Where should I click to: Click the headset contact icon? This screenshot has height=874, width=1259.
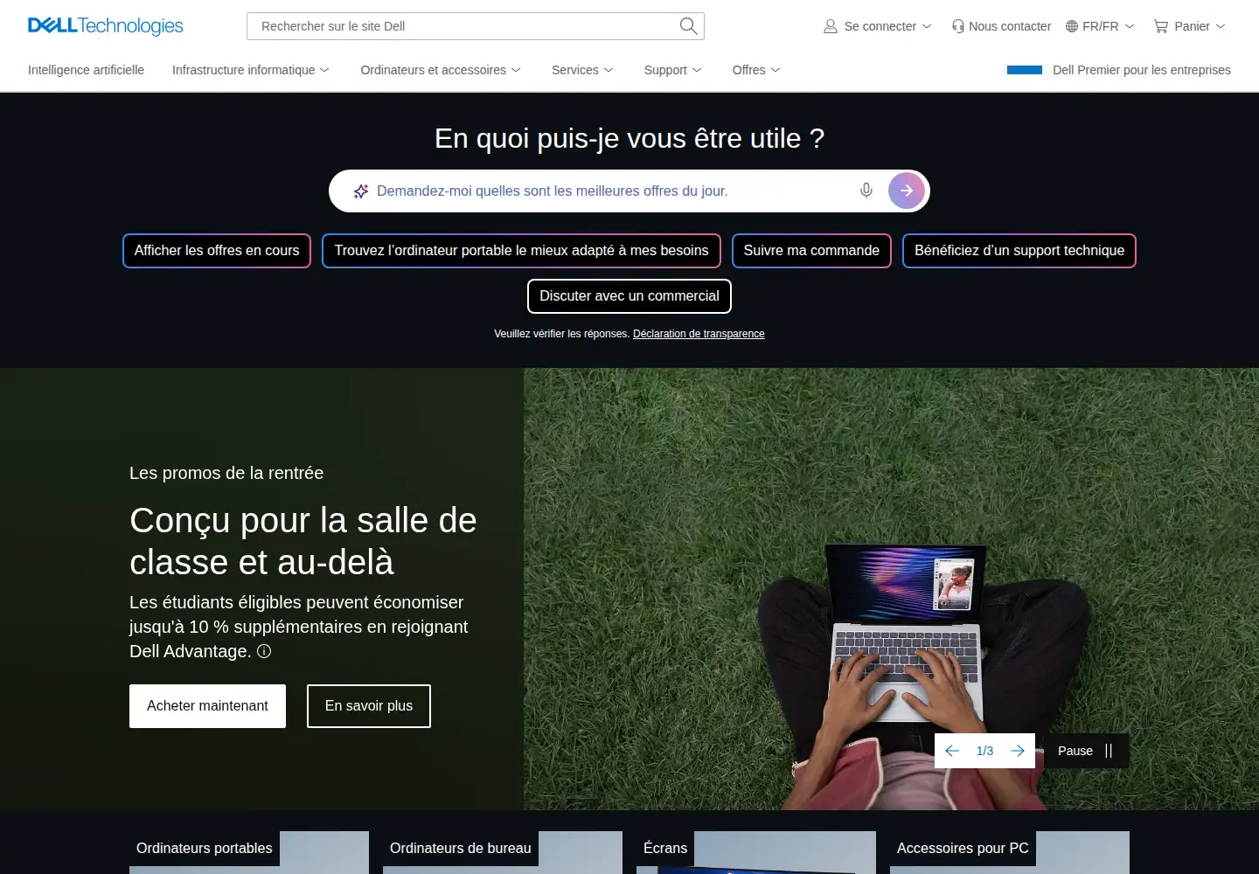click(x=958, y=26)
